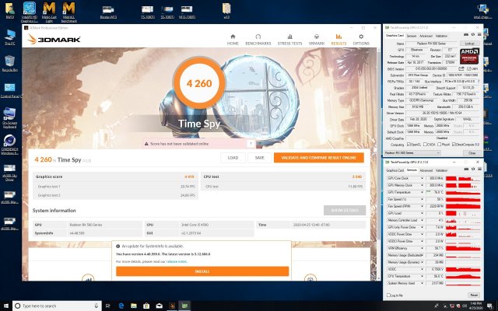498x311 pixels.
Task: Open the On-Screen Keyboard desktop shortcut
Action: click(x=11, y=117)
